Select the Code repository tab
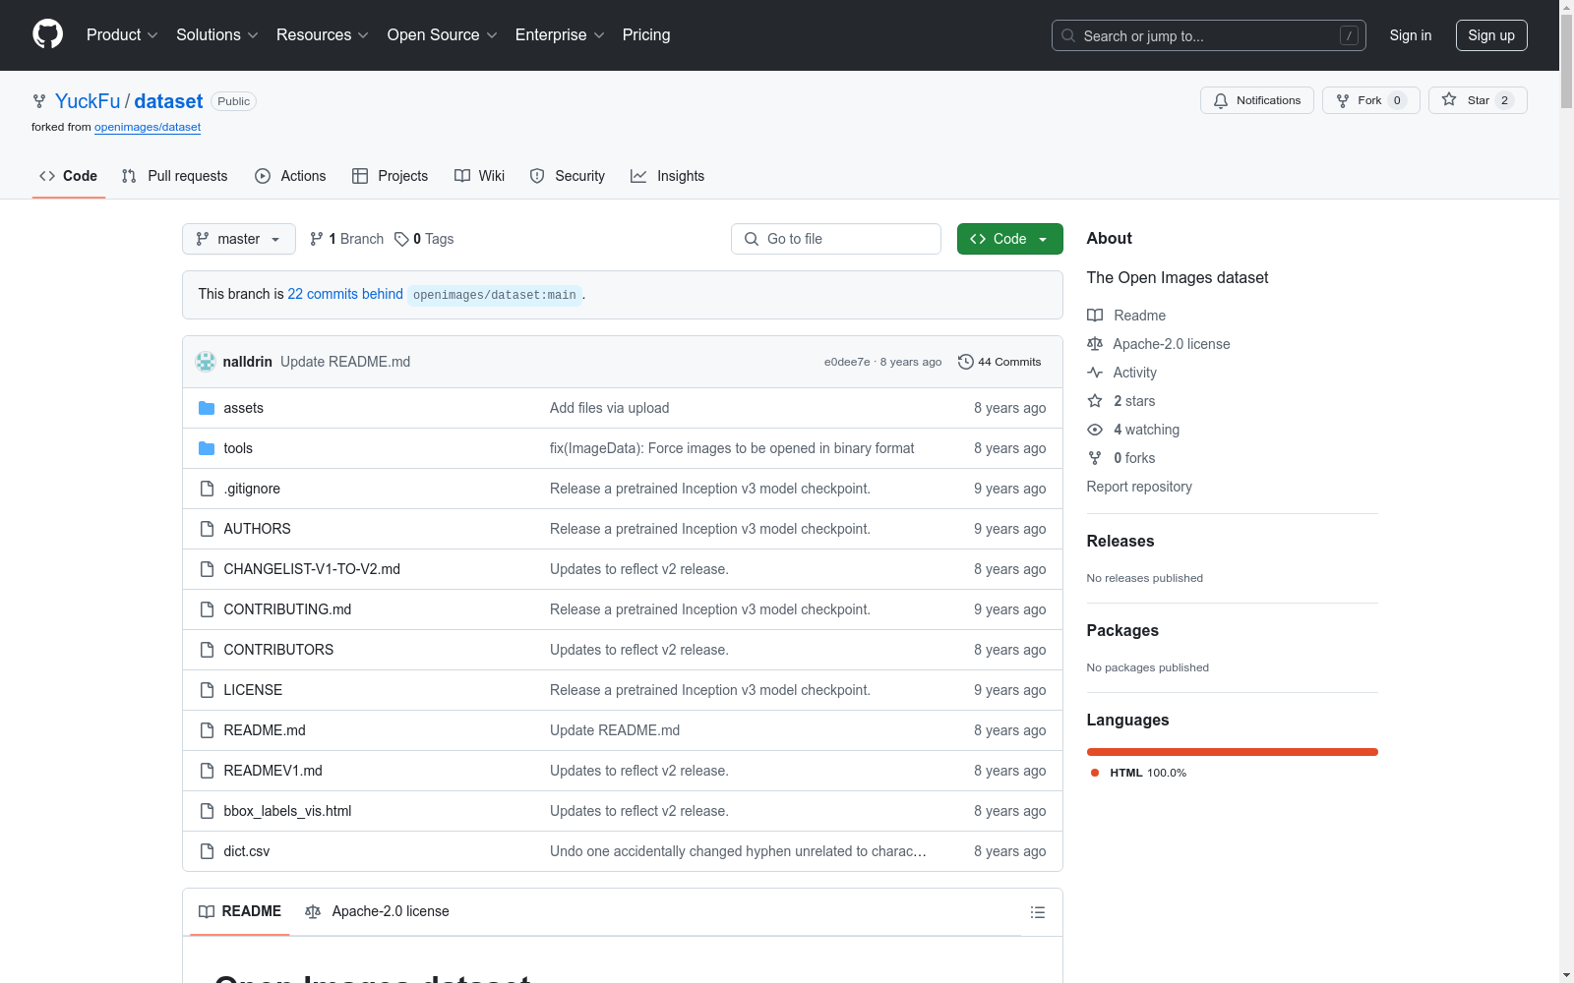The width and height of the screenshot is (1574, 983). [69, 176]
